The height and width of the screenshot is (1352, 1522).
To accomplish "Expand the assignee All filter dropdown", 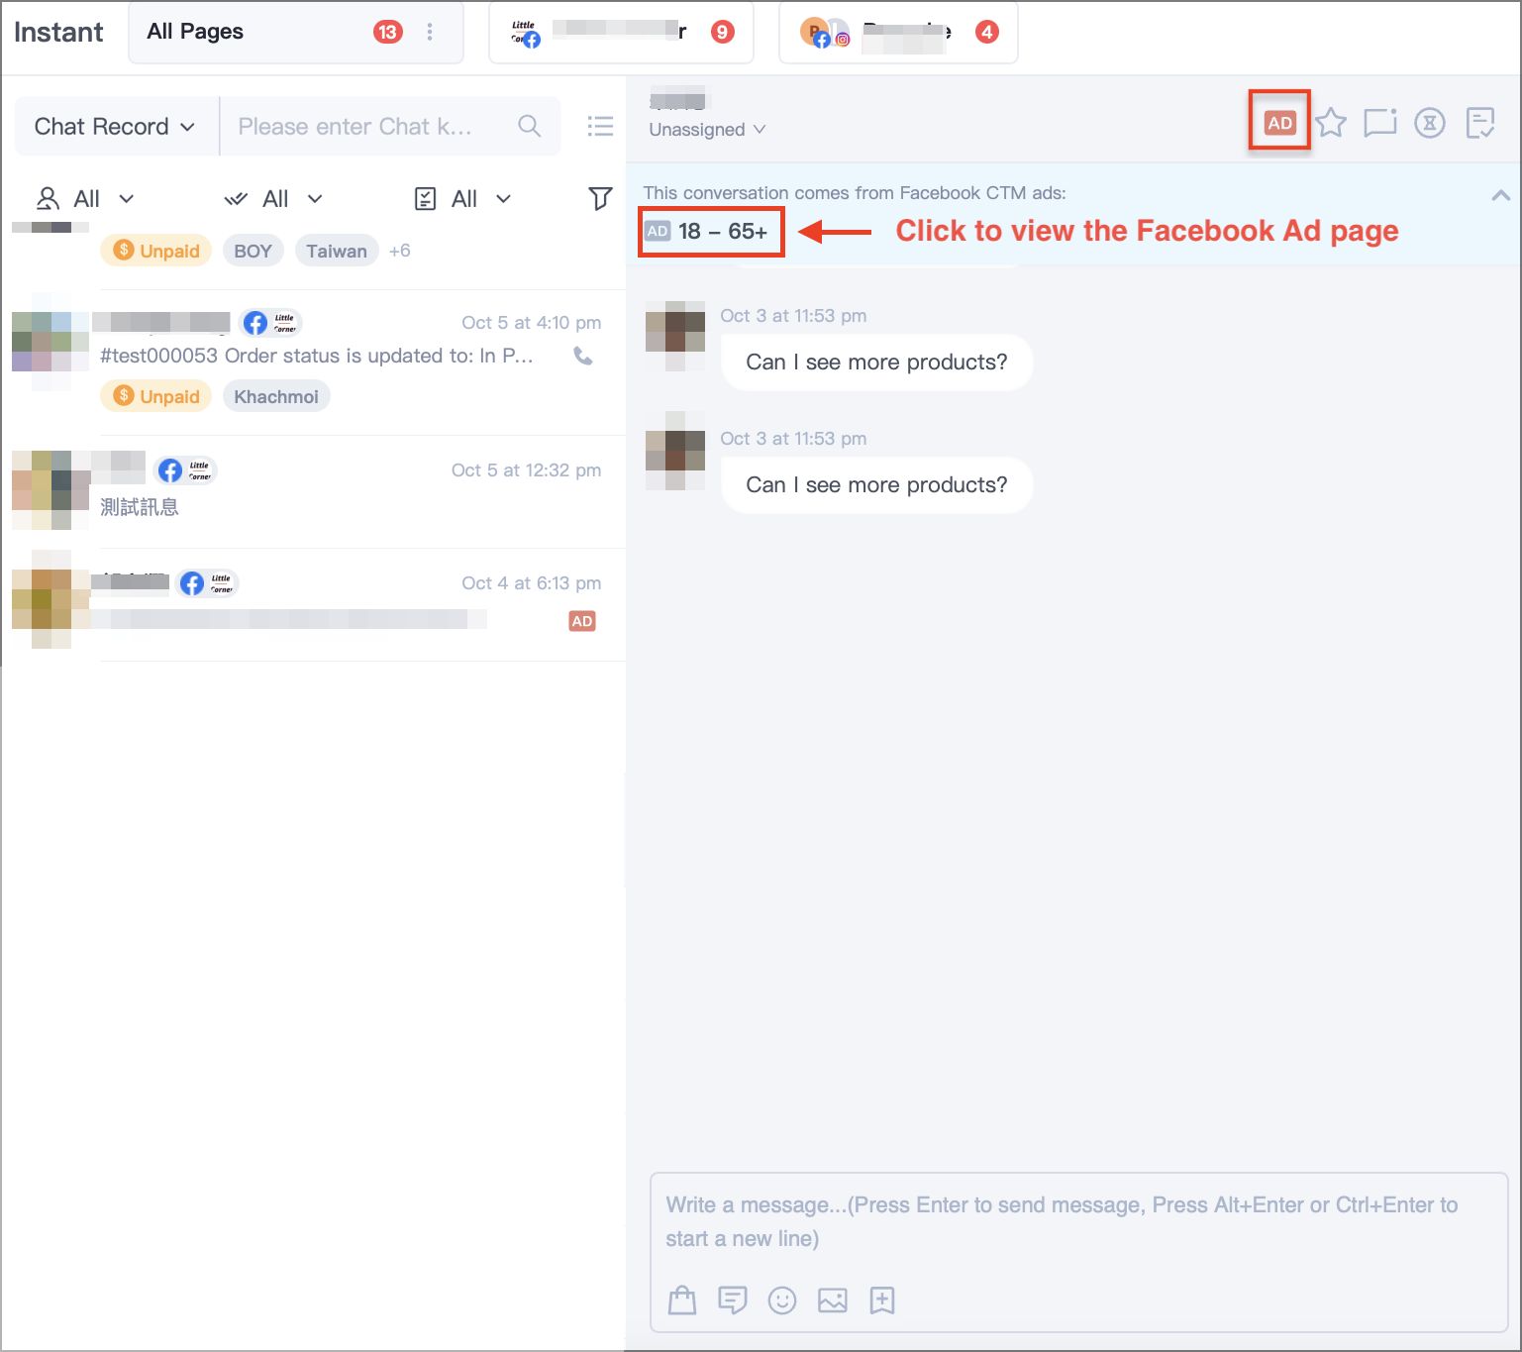I will coord(85,198).
